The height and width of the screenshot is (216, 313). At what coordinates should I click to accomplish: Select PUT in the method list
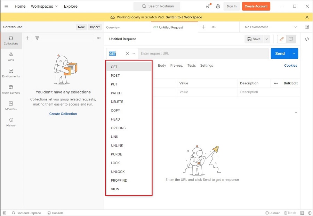[x=129, y=84]
